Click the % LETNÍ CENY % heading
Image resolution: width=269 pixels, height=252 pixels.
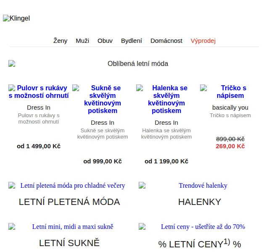[x=200, y=244]
